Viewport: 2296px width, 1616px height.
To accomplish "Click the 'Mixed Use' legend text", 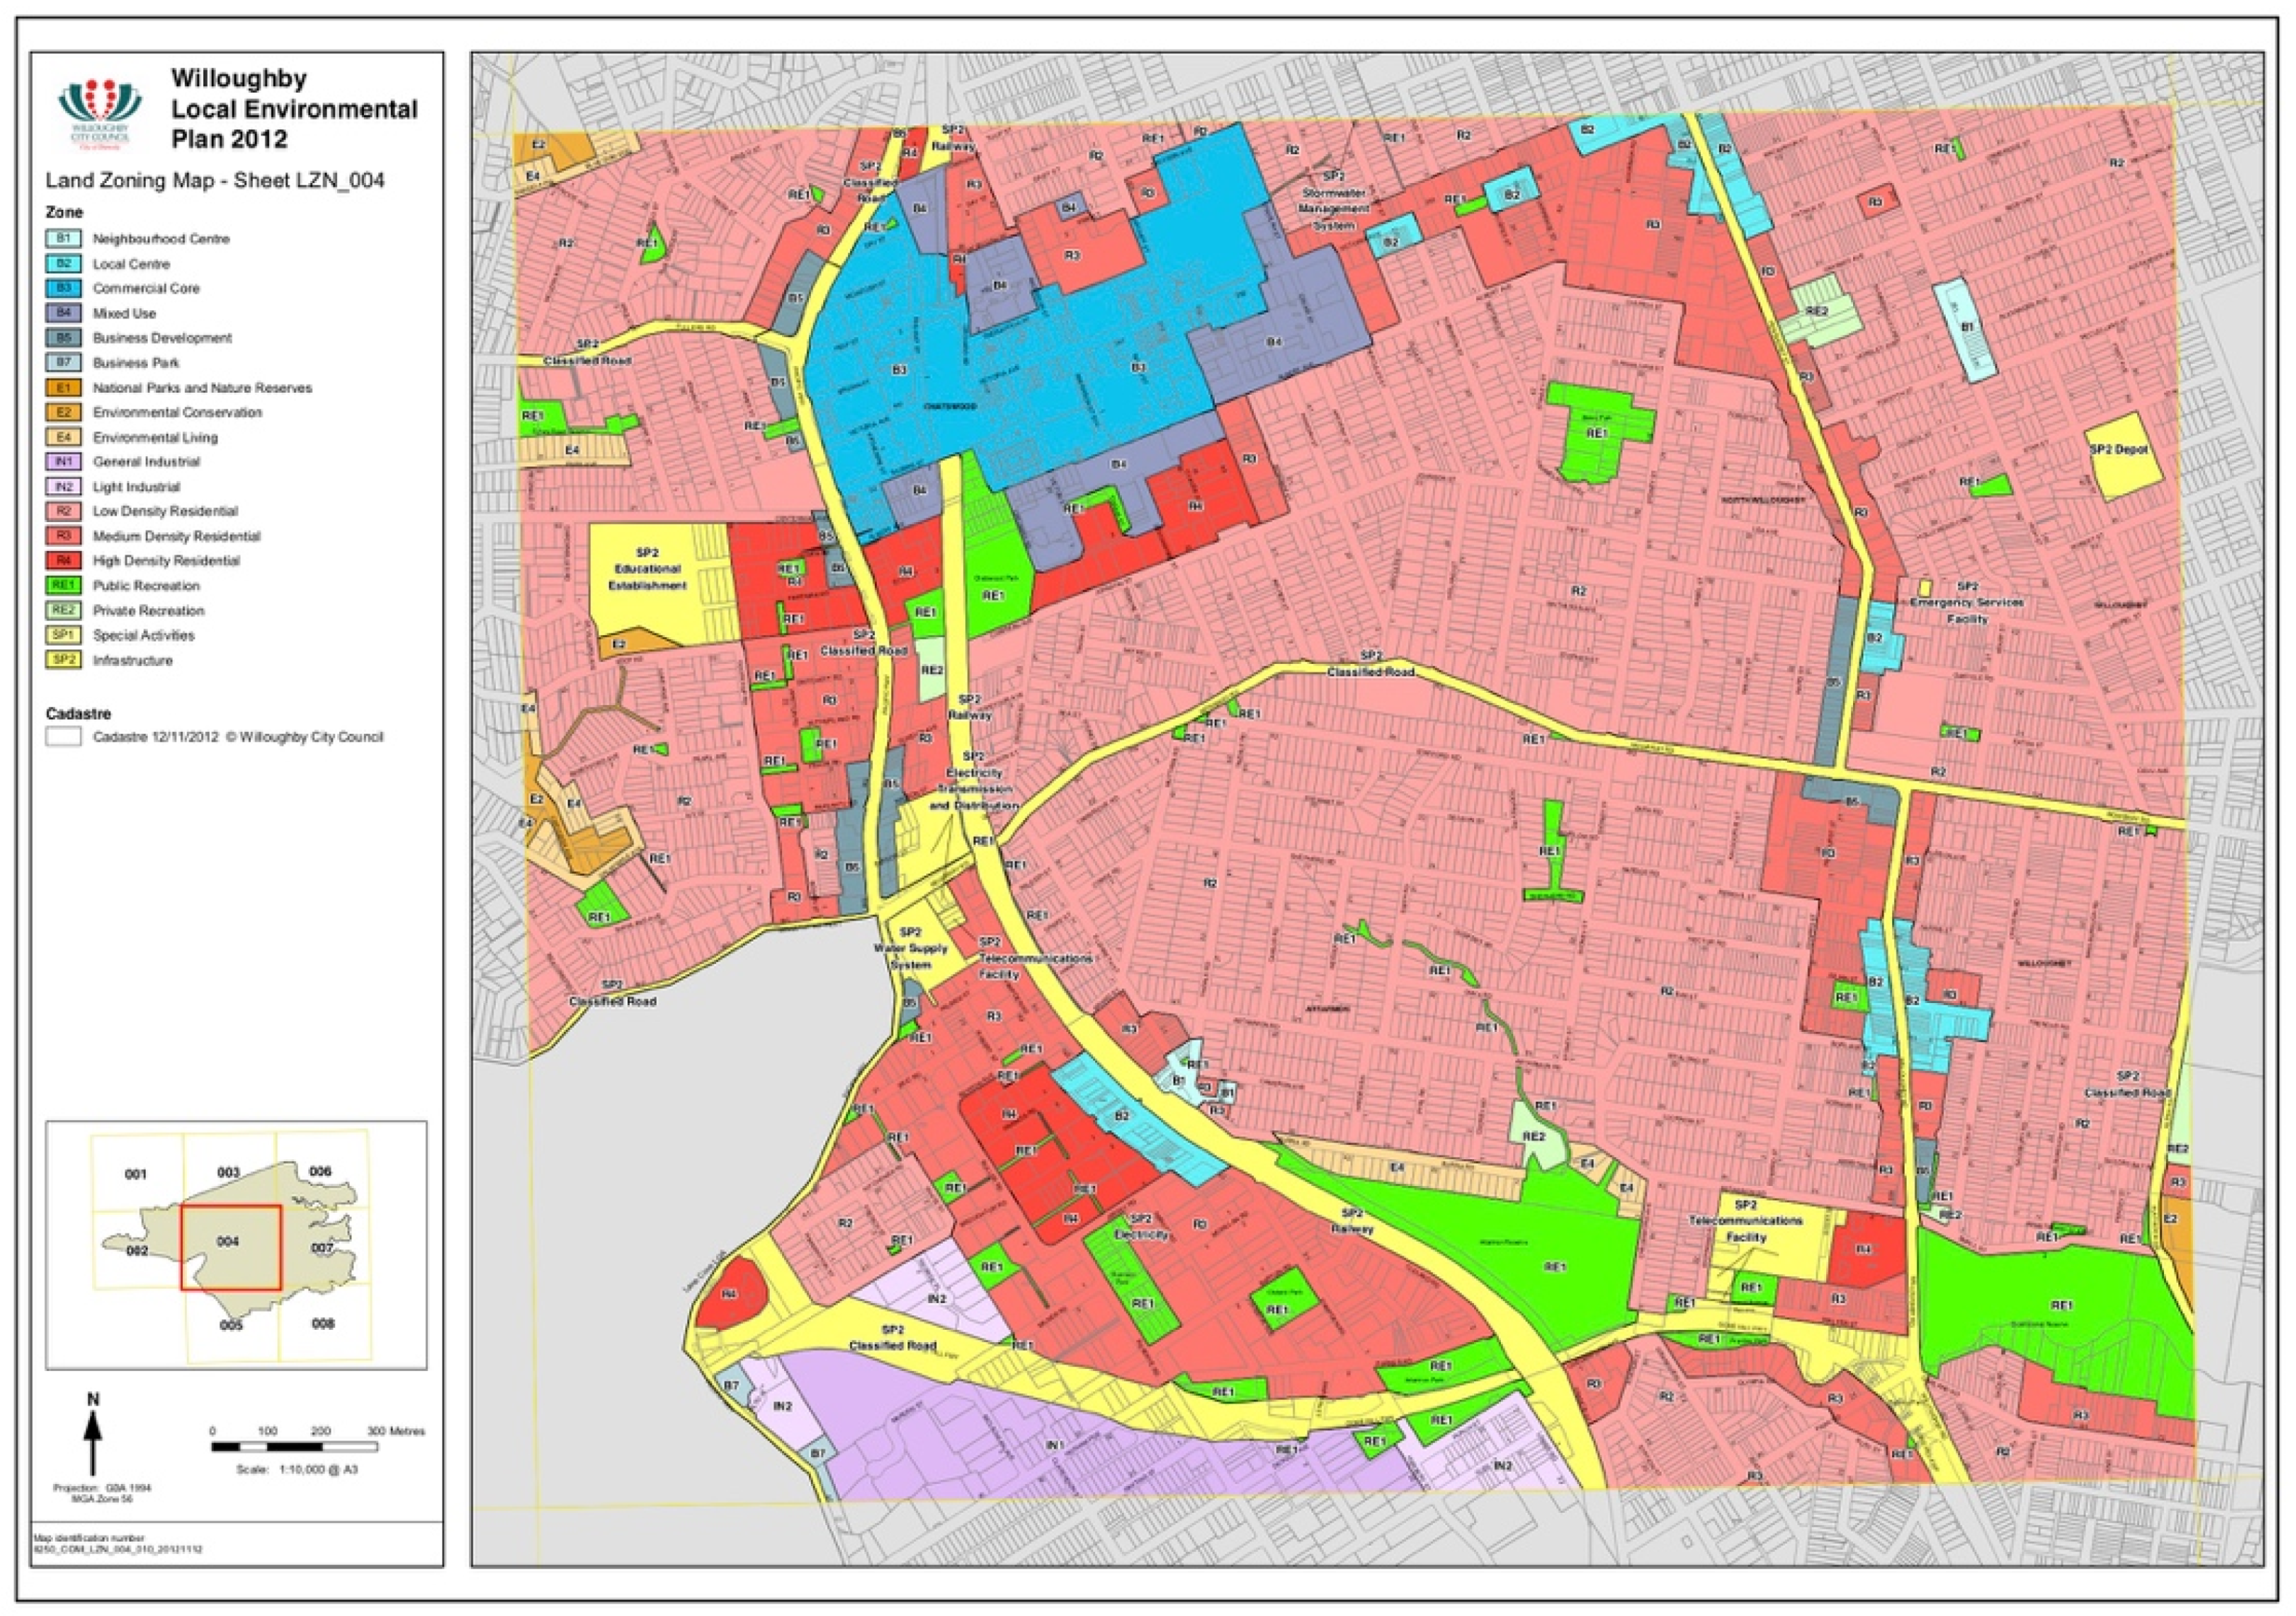I will pyautogui.click(x=124, y=313).
